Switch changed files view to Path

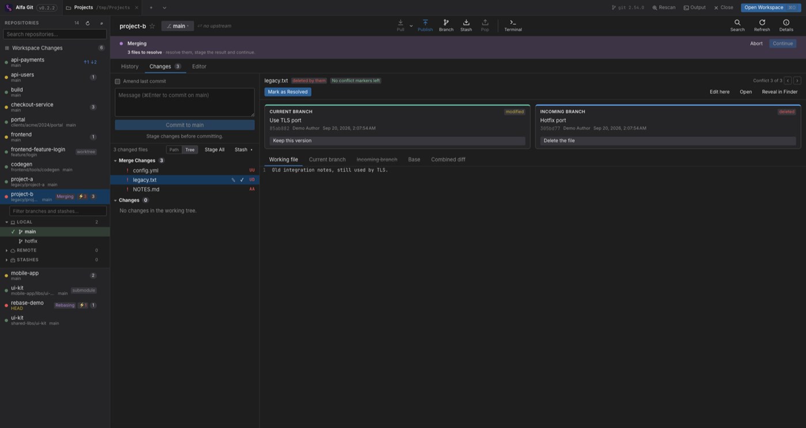tap(174, 150)
